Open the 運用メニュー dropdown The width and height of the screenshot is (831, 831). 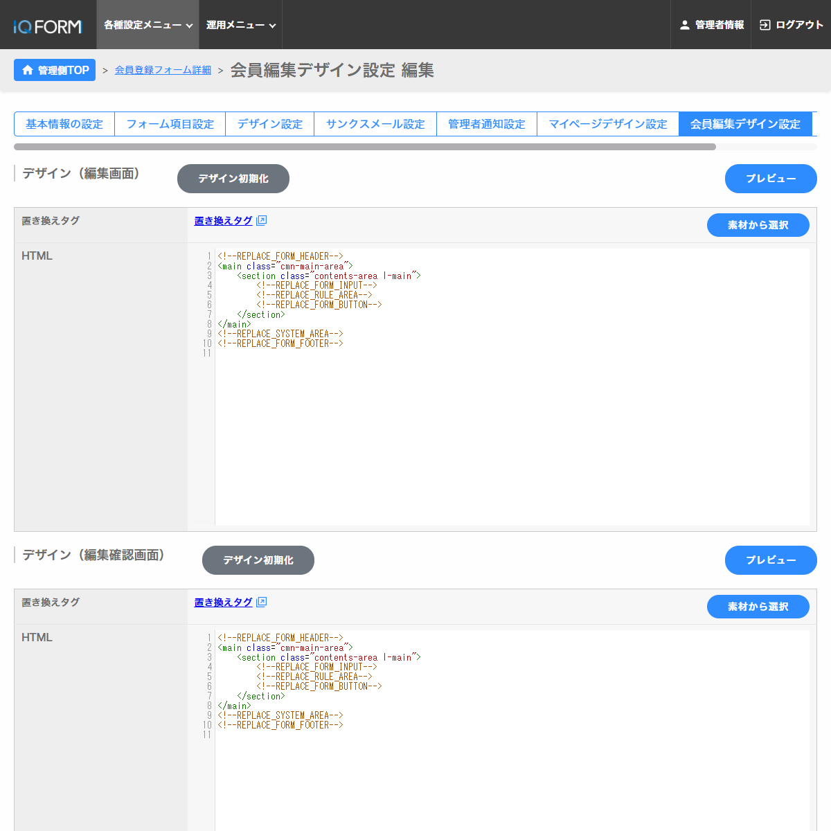240,25
